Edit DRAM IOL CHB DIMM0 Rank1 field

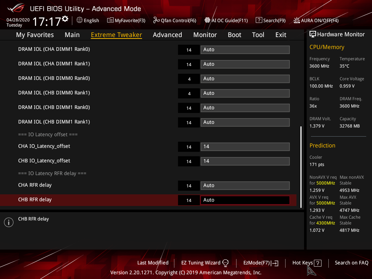click(x=245, y=93)
